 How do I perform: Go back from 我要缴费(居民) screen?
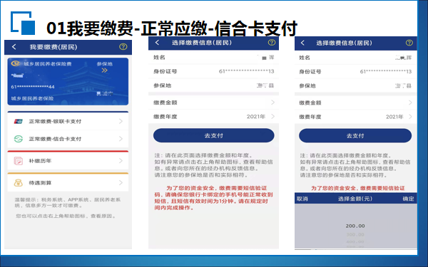coord(14,47)
